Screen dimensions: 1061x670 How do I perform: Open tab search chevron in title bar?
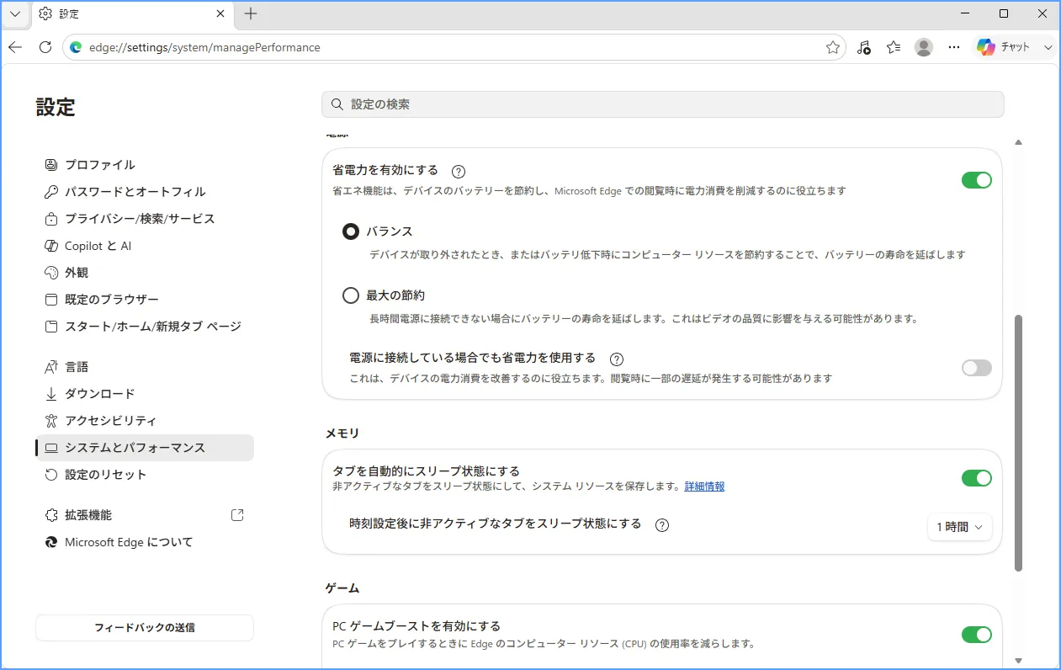[x=15, y=13]
